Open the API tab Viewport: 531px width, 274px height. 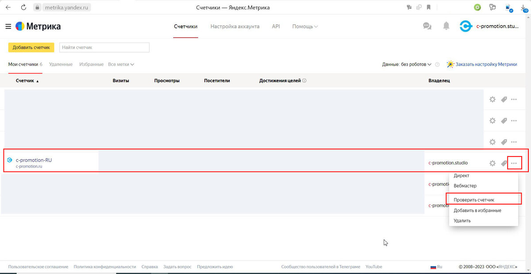click(x=276, y=27)
